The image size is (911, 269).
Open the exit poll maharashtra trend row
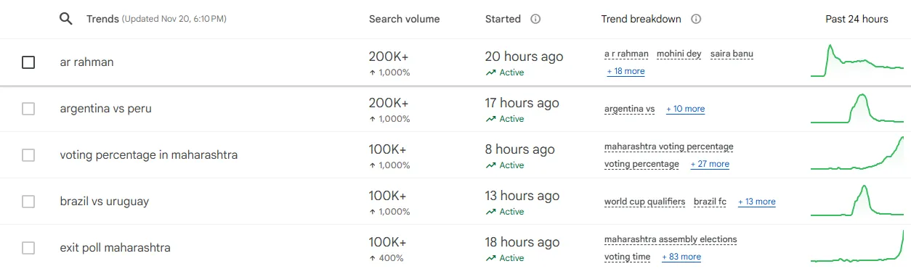point(455,248)
